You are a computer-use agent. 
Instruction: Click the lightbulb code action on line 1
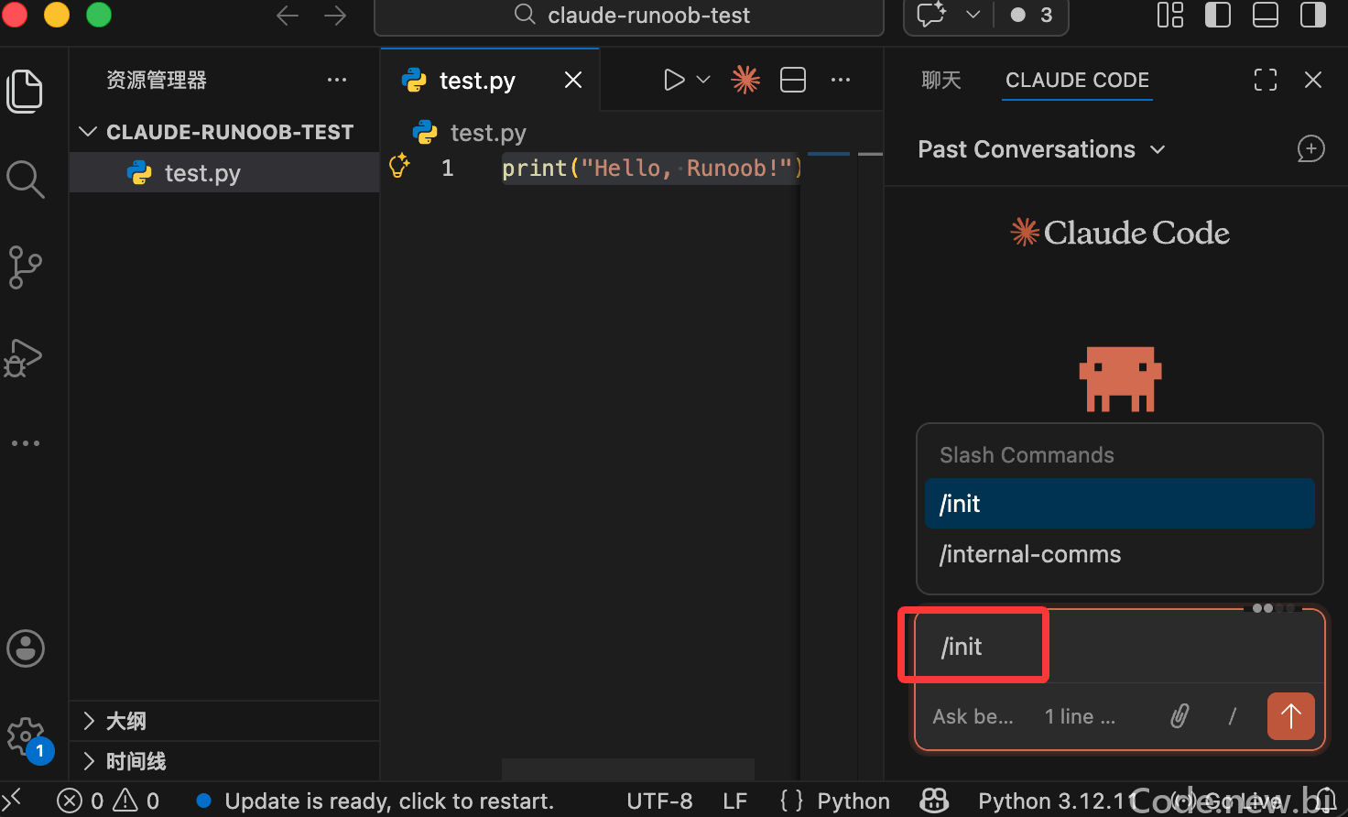coord(399,166)
